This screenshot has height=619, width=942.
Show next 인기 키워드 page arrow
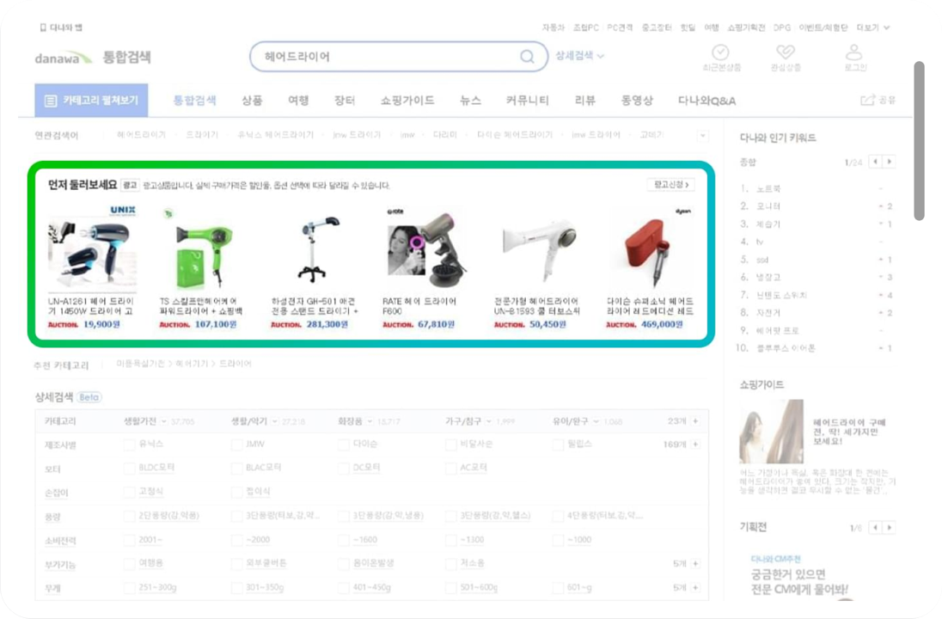click(890, 162)
